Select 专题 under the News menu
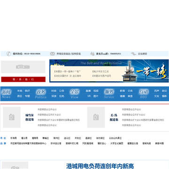This screenshot has height=169, width=169. 27,96
